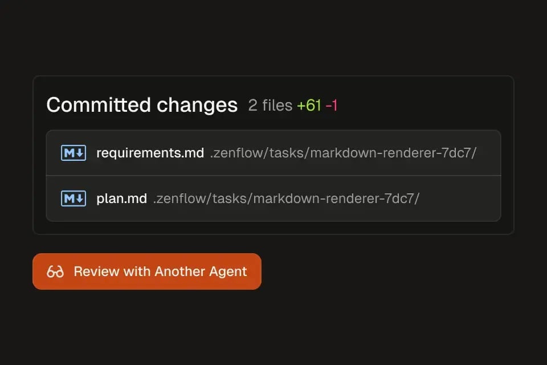Open requirements.md from the changes list

click(150, 152)
